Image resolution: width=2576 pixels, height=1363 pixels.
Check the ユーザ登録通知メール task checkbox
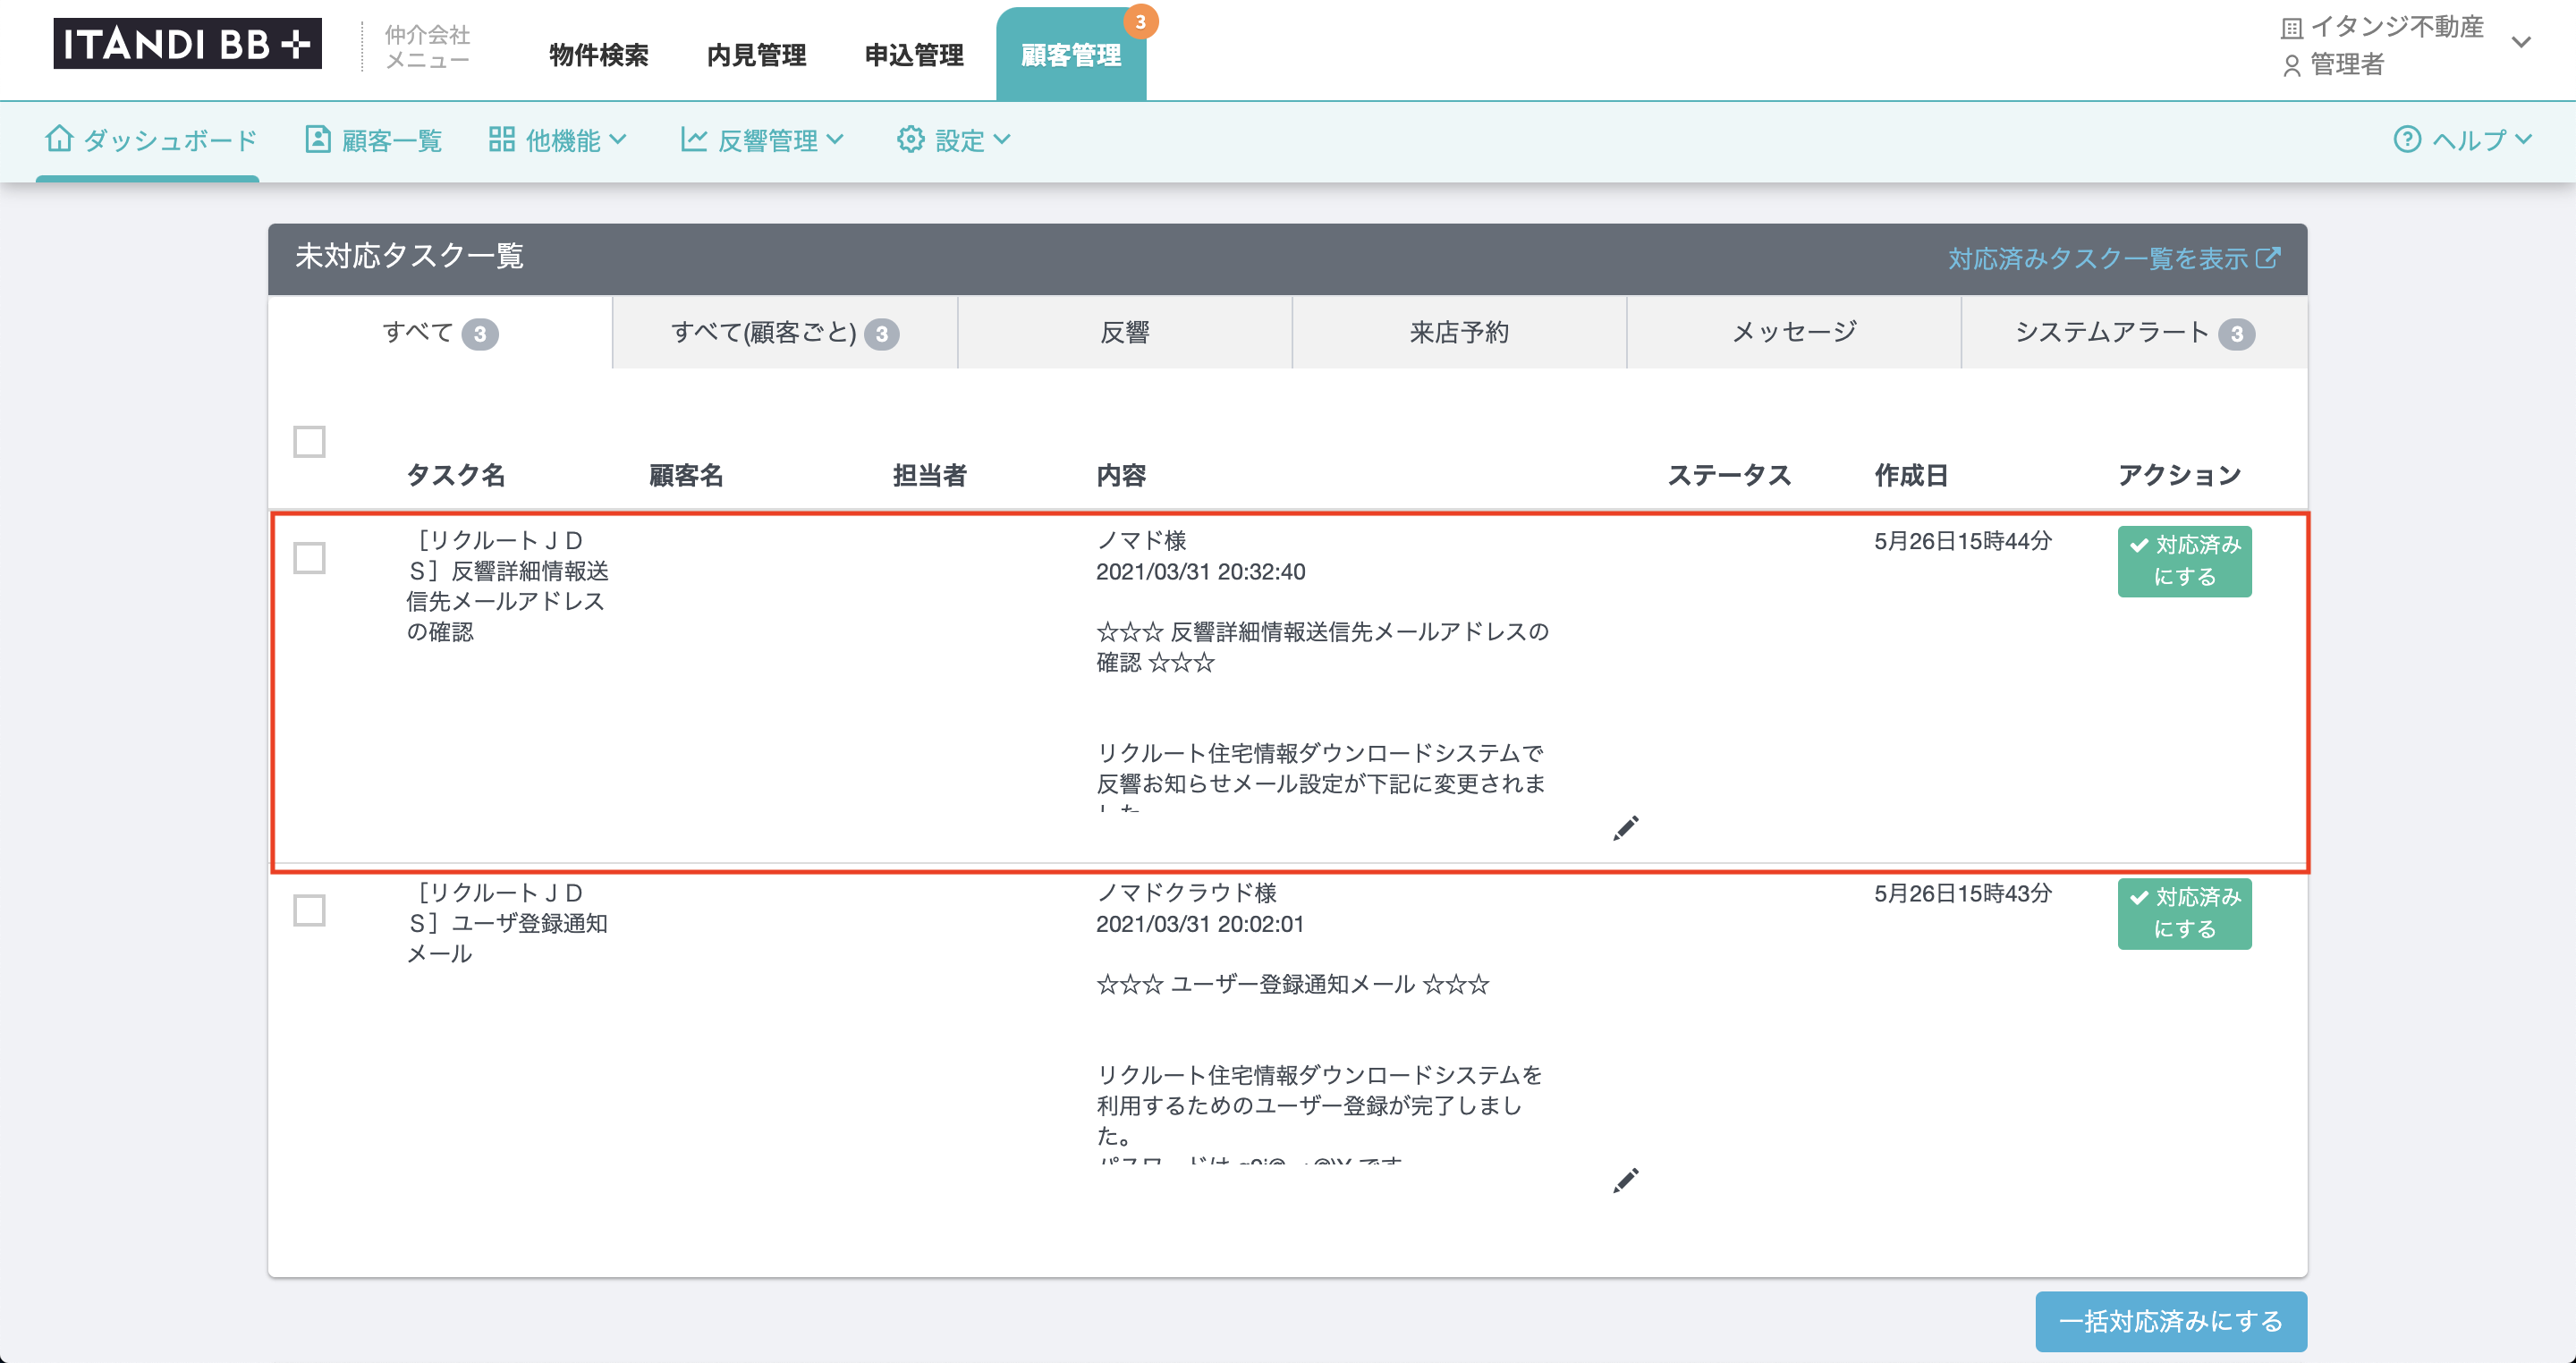(309, 910)
